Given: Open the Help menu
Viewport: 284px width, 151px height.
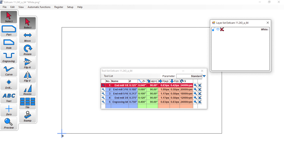Looking at the screenshot, I should click(80, 7).
